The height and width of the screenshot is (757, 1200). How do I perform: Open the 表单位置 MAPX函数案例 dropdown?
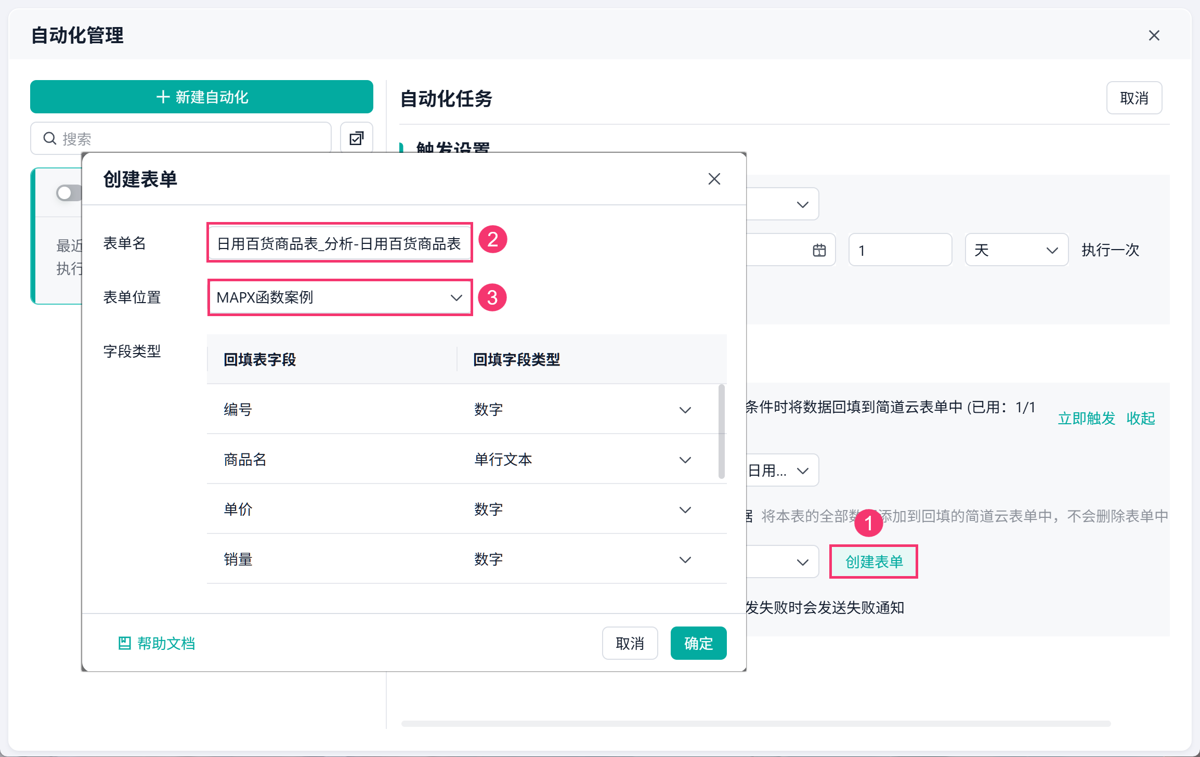point(340,297)
